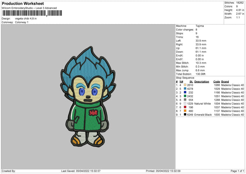Image resolution: width=246 pixels, height=174 pixels.
Task: Click the 'Stop Sequence:' heading
Action: pos(185,78)
